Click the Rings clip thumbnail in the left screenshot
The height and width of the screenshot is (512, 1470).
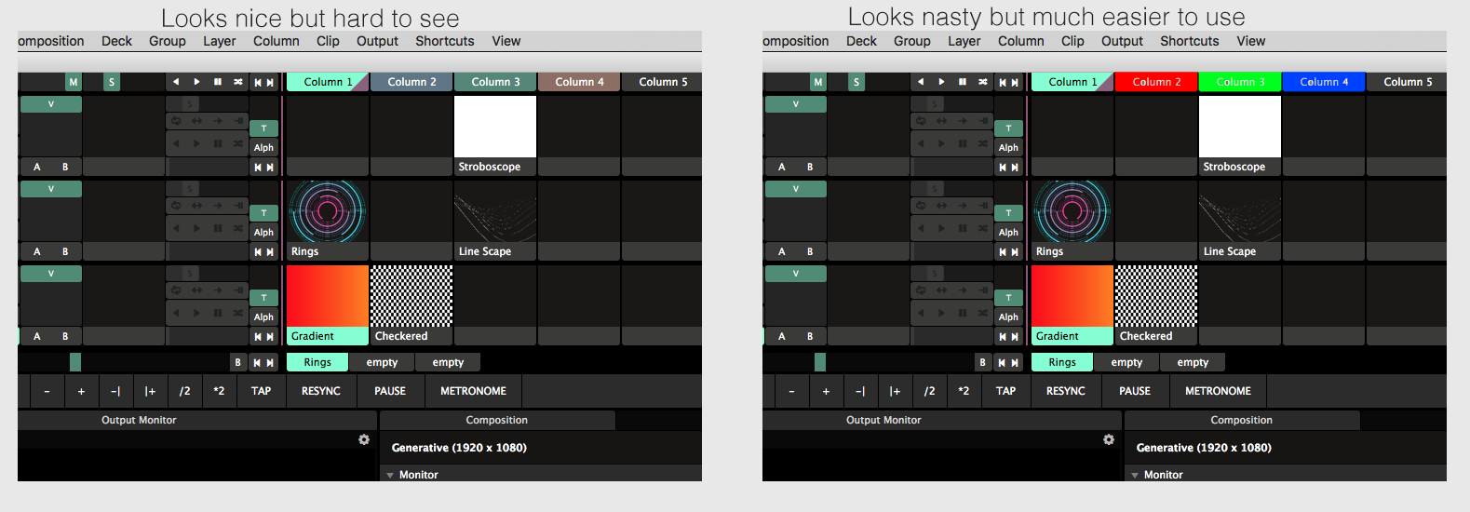click(328, 212)
